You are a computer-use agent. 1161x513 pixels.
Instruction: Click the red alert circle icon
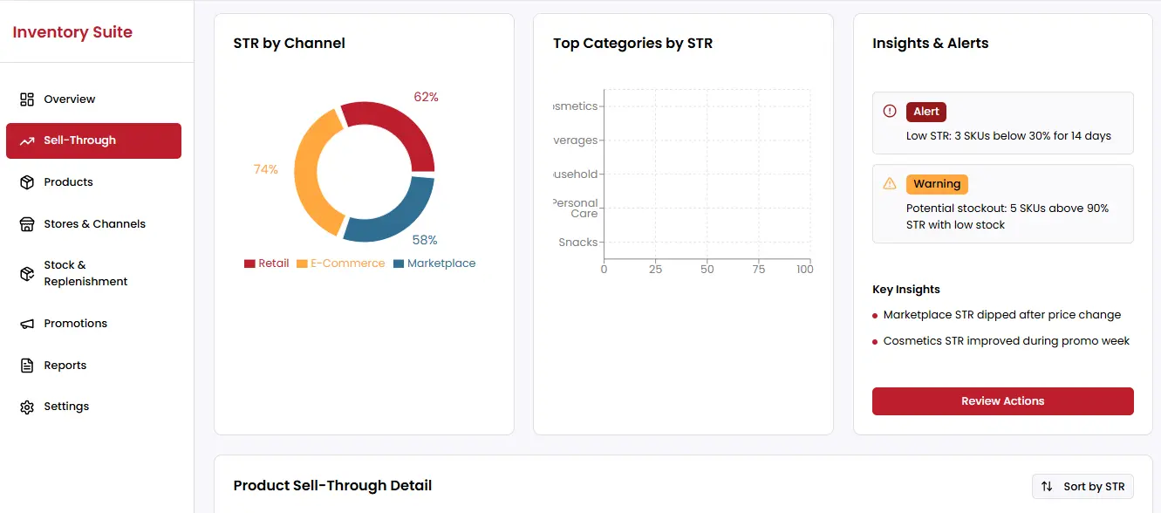tap(890, 112)
